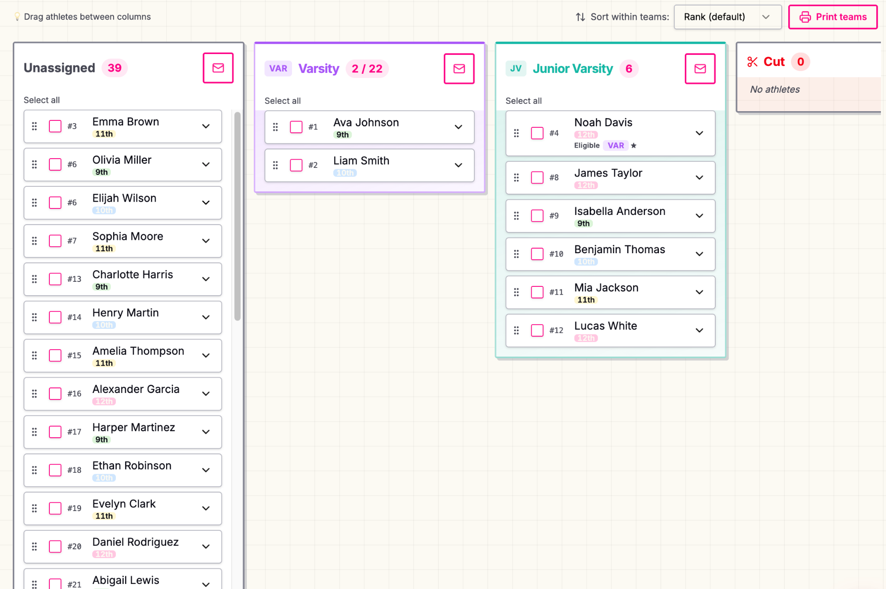Click the Unassigned 39 count badge

[114, 68]
